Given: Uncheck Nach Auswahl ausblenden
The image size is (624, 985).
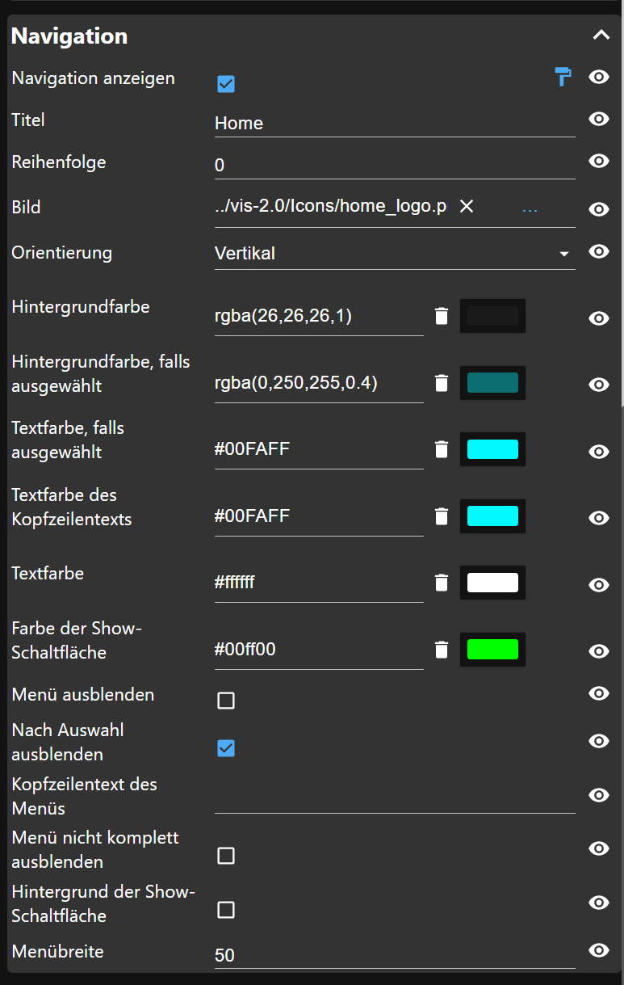Looking at the screenshot, I should [226, 749].
